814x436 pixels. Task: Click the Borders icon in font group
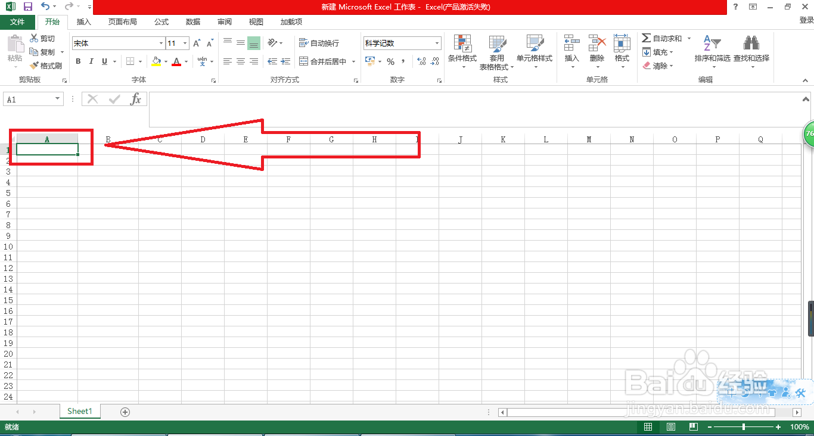pyautogui.click(x=131, y=61)
